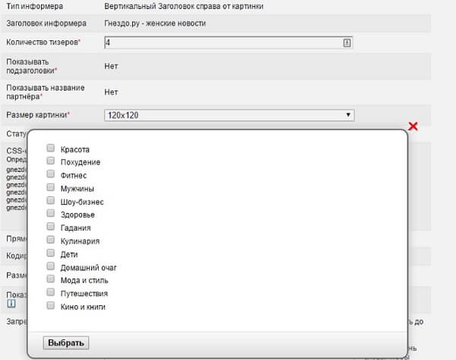456x360 pixels.
Task: Toggle the Мода и стиль checkbox
Action: (50, 279)
